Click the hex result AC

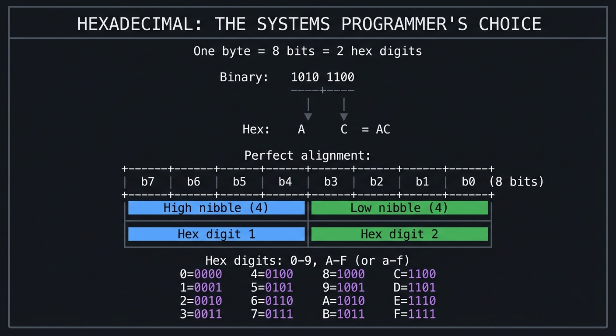click(x=383, y=129)
